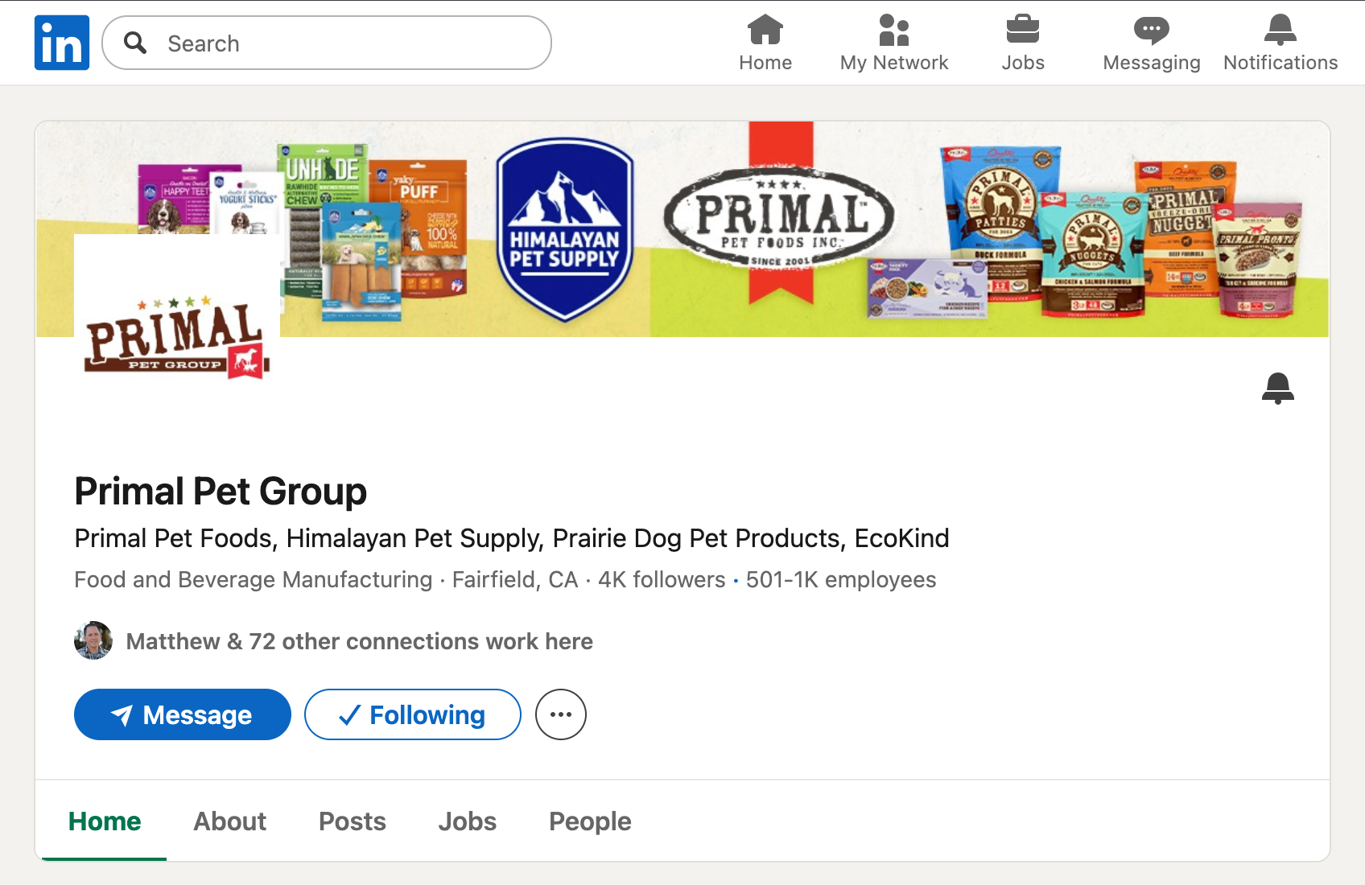This screenshot has height=885, width=1365.
Task: Click the blue Message button
Action: coord(183,714)
